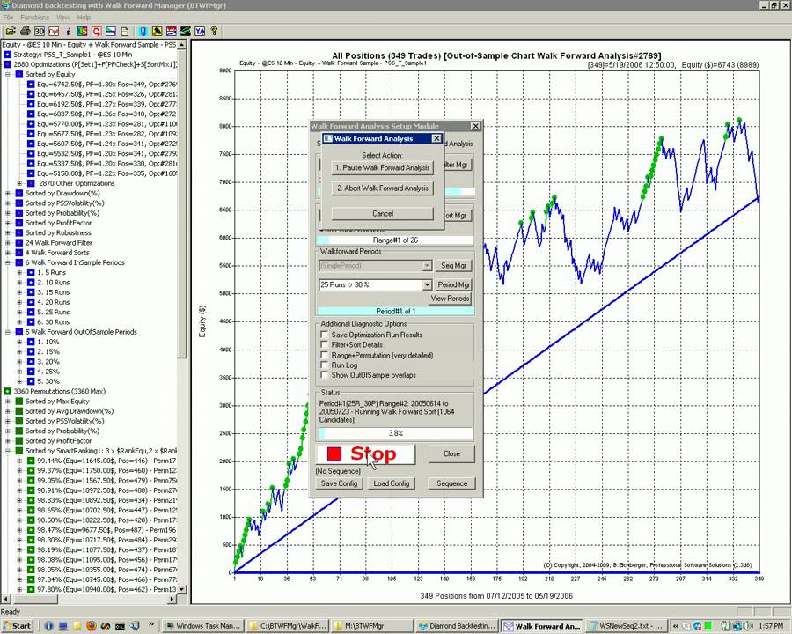Click the document page toolbar icon
Viewport: 792px width, 634px height.
[x=125, y=32]
